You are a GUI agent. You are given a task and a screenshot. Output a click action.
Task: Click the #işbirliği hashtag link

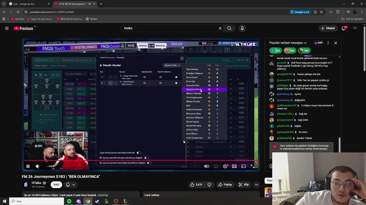point(103,195)
